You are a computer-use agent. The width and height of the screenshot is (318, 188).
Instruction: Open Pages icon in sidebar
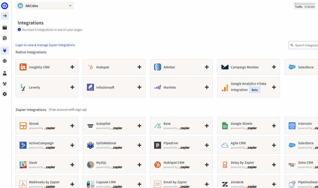(x=5, y=28)
